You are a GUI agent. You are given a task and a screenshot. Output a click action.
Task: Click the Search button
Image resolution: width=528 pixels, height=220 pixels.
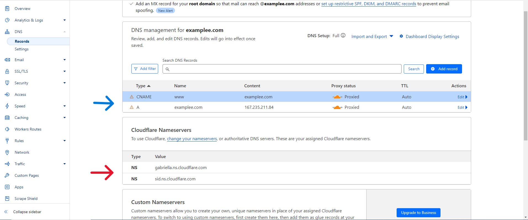click(x=414, y=69)
